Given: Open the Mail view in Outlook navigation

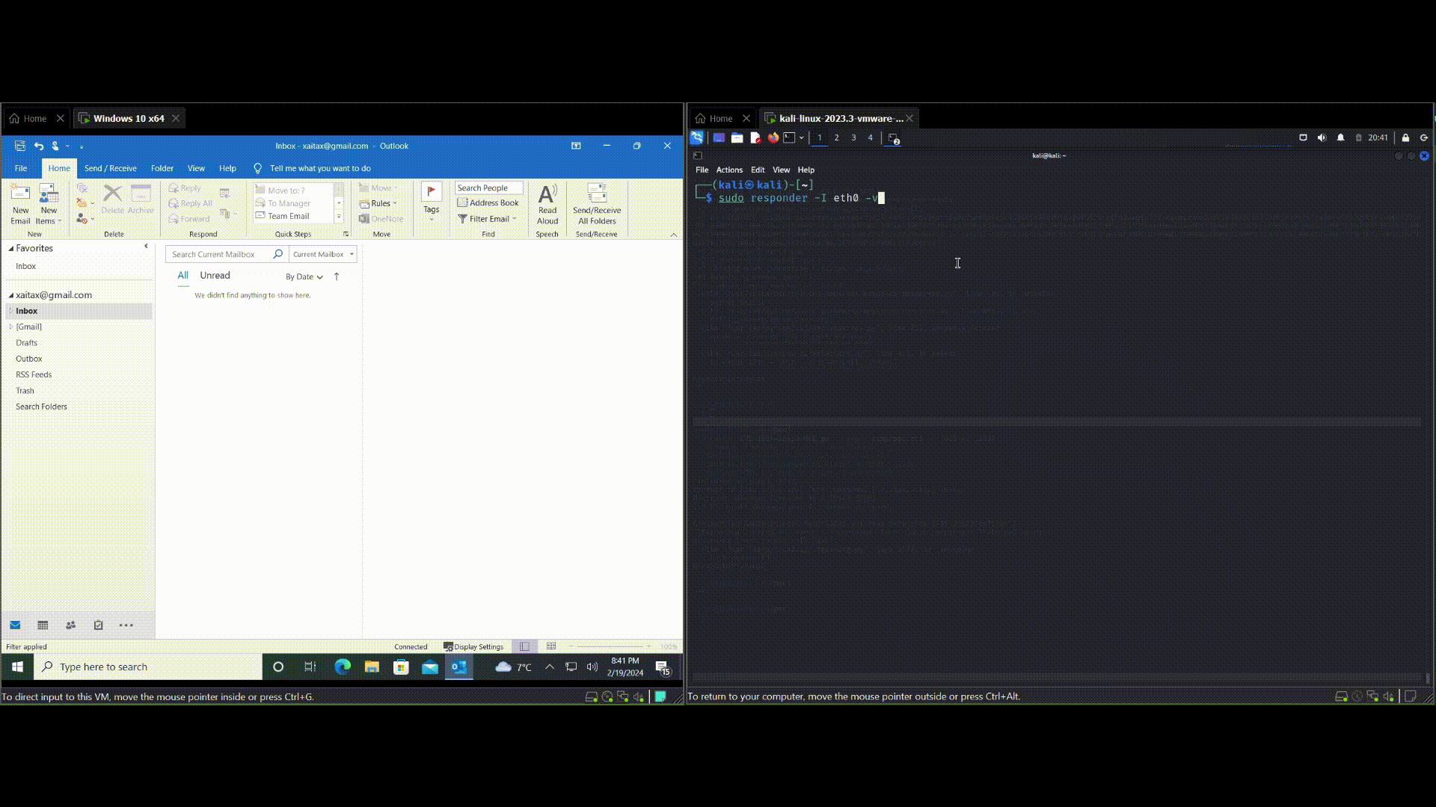Looking at the screenshot, I should [x=15, y=625].
